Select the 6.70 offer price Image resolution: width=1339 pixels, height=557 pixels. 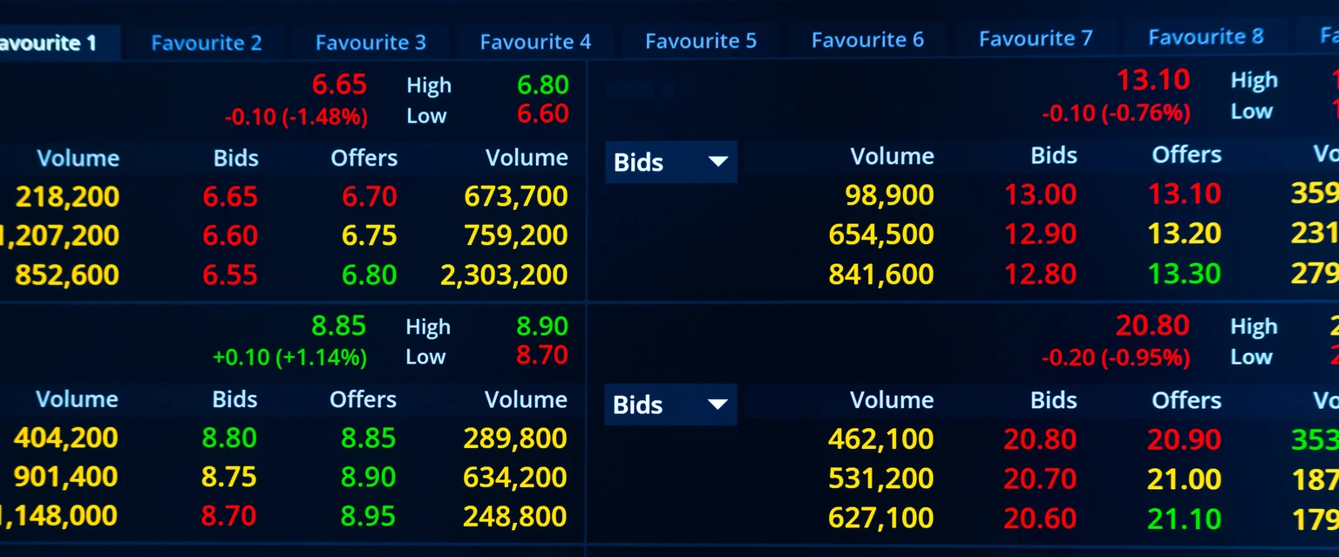(x=369, y=196)
